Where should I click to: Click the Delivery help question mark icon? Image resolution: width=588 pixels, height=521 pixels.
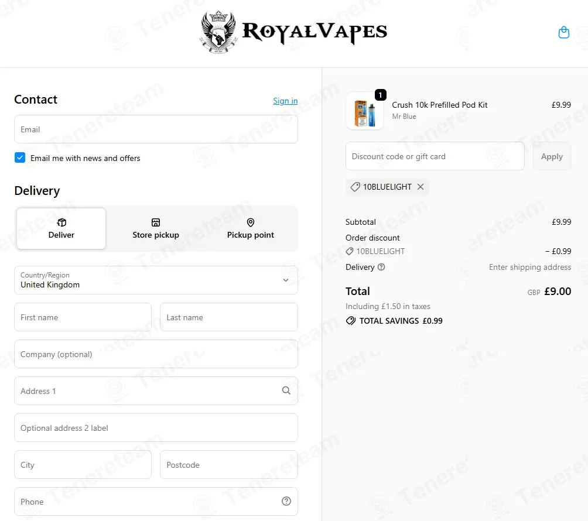point(381,268)
